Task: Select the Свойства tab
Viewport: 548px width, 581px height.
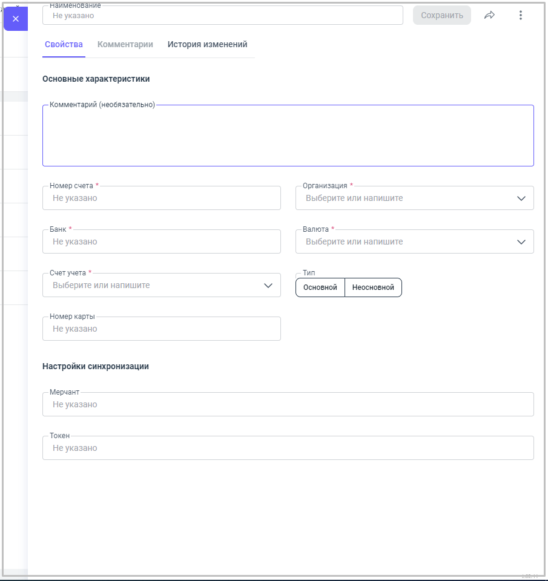Action: (x=64, y=44)
